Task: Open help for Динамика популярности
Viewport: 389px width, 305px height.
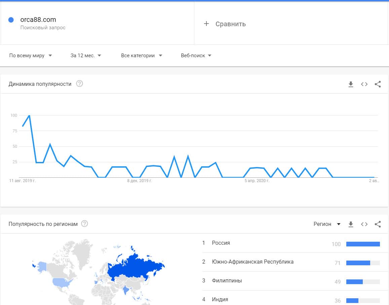Action: click(79, 84)
